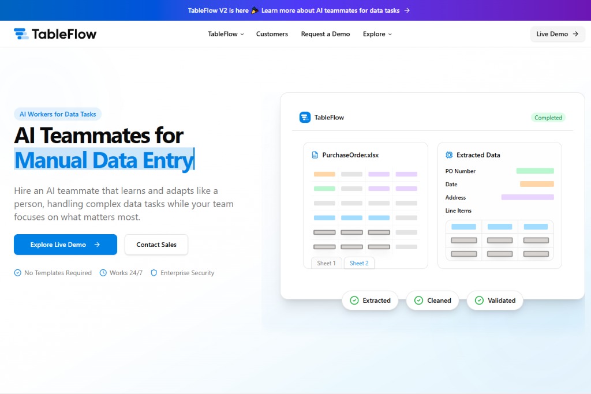Open the Customers menu item

pyautogui.click(x=272, y=34)
